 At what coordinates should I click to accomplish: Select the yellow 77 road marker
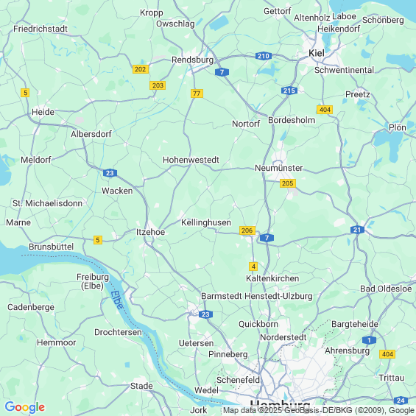click(x=197, y=94)
